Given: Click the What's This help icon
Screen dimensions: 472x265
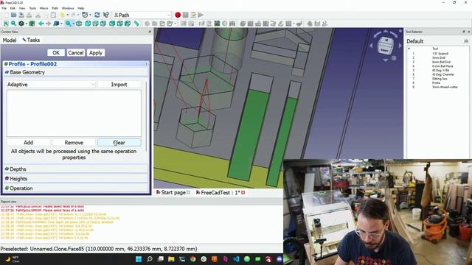Looking at the screenshot, I should click(x=106, y=15).
